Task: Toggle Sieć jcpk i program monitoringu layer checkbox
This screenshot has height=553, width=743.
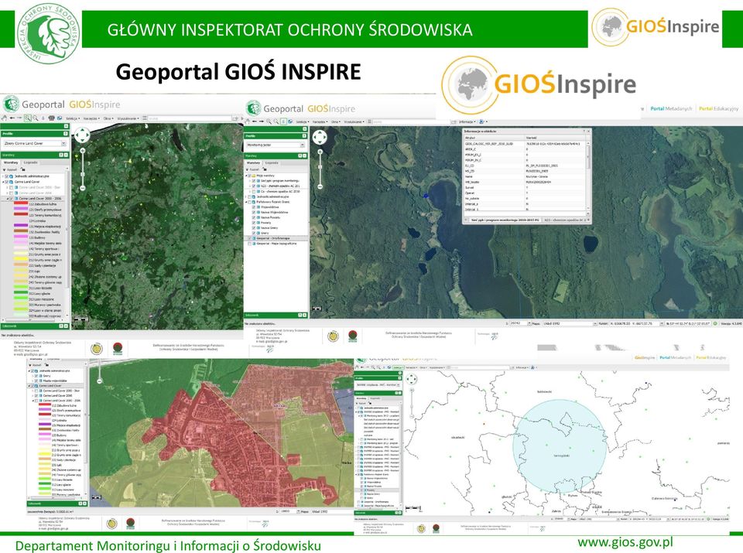Action: coord(254,181)
